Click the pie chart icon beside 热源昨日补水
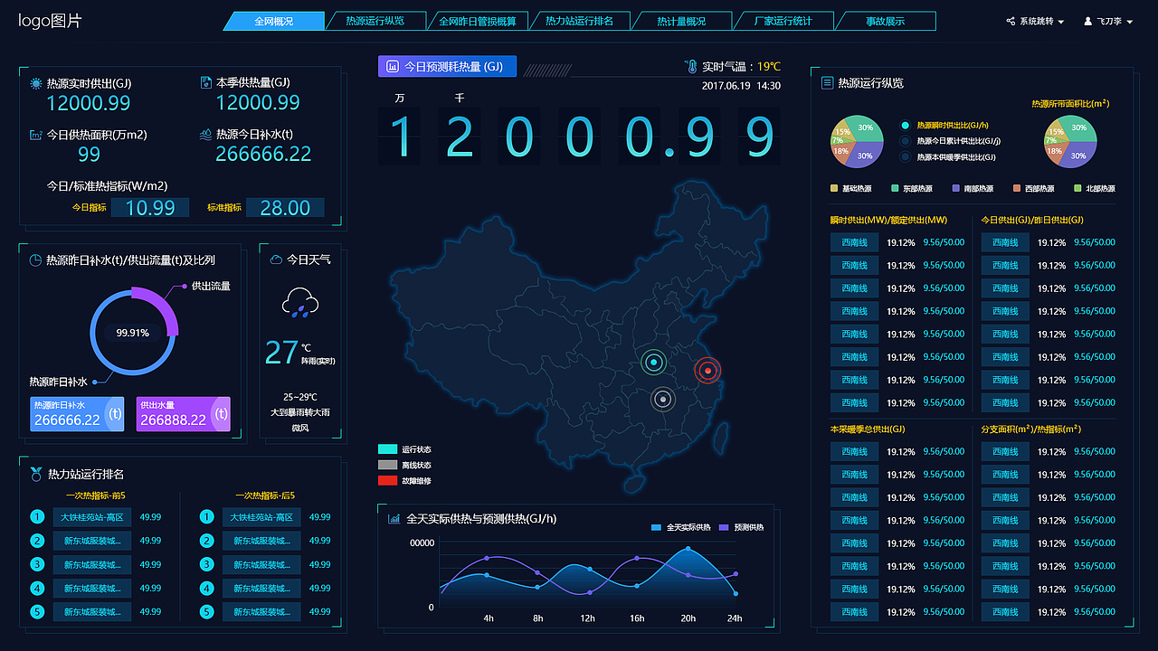This screenshot has width=1158, height=651. pyautogui.click(x=35, y=260)
